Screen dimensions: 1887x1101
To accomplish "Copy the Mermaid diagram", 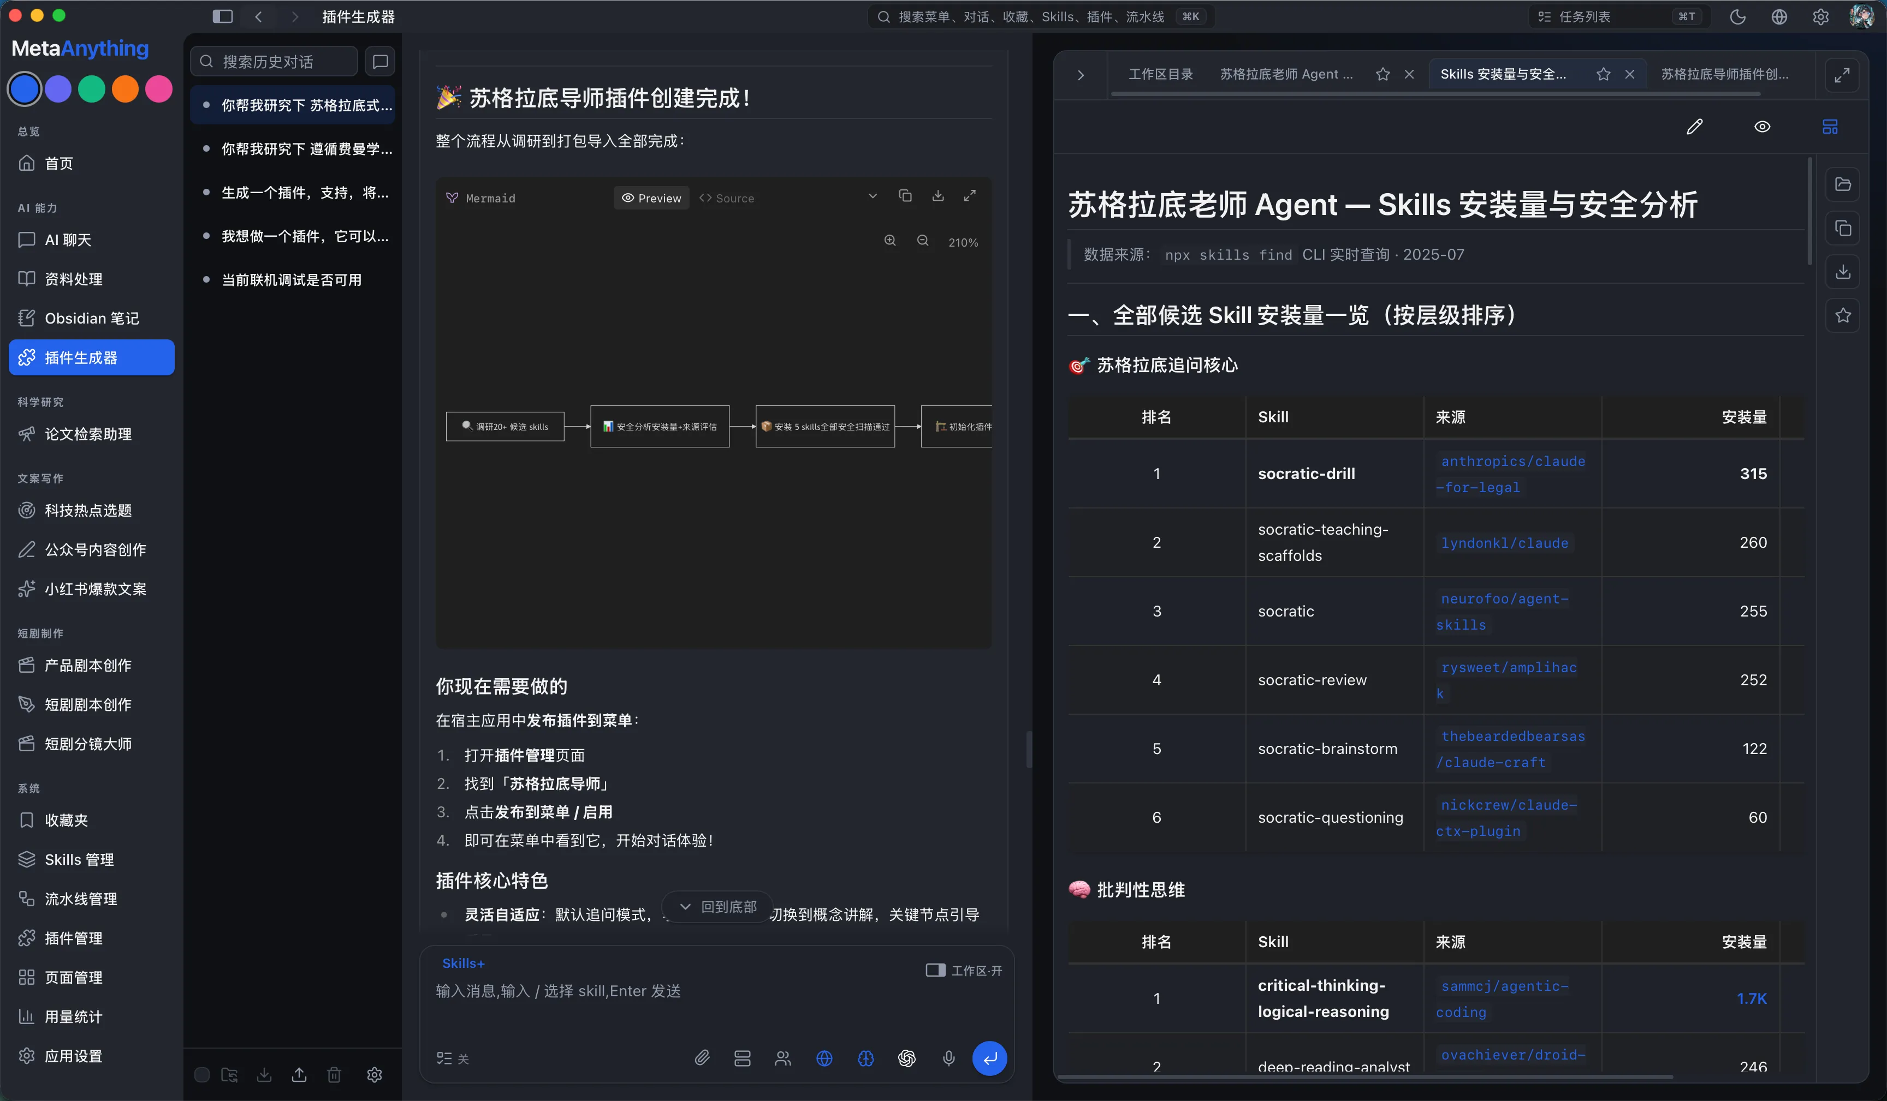I will [905, 196].
